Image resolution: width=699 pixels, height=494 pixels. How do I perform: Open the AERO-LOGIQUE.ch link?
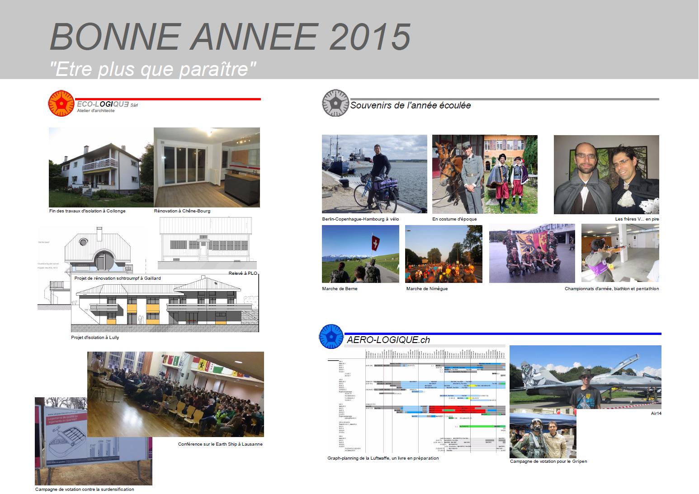(388, 340)
